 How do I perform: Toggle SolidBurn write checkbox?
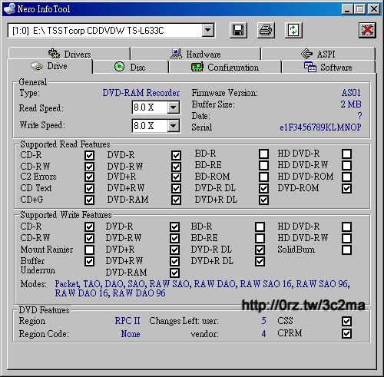pos(346,250)
